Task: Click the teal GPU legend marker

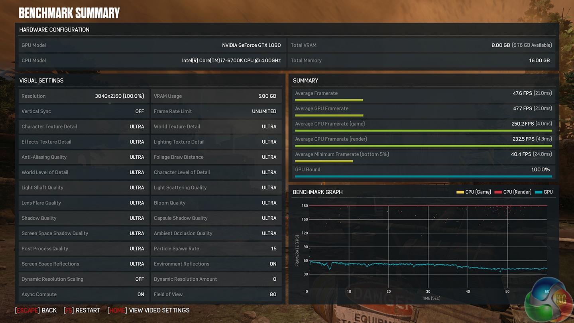Action: coord(538,192)
